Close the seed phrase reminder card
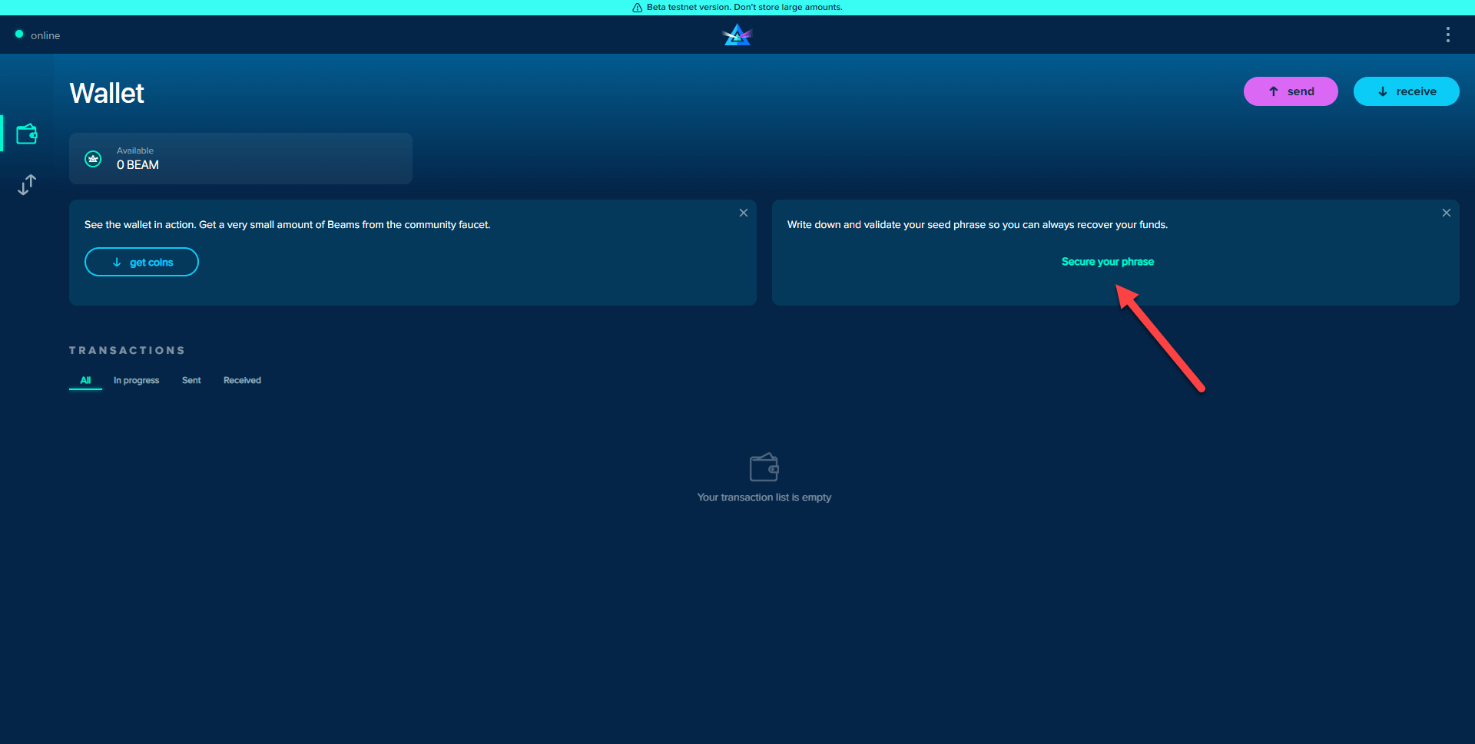 point(1446,213)
